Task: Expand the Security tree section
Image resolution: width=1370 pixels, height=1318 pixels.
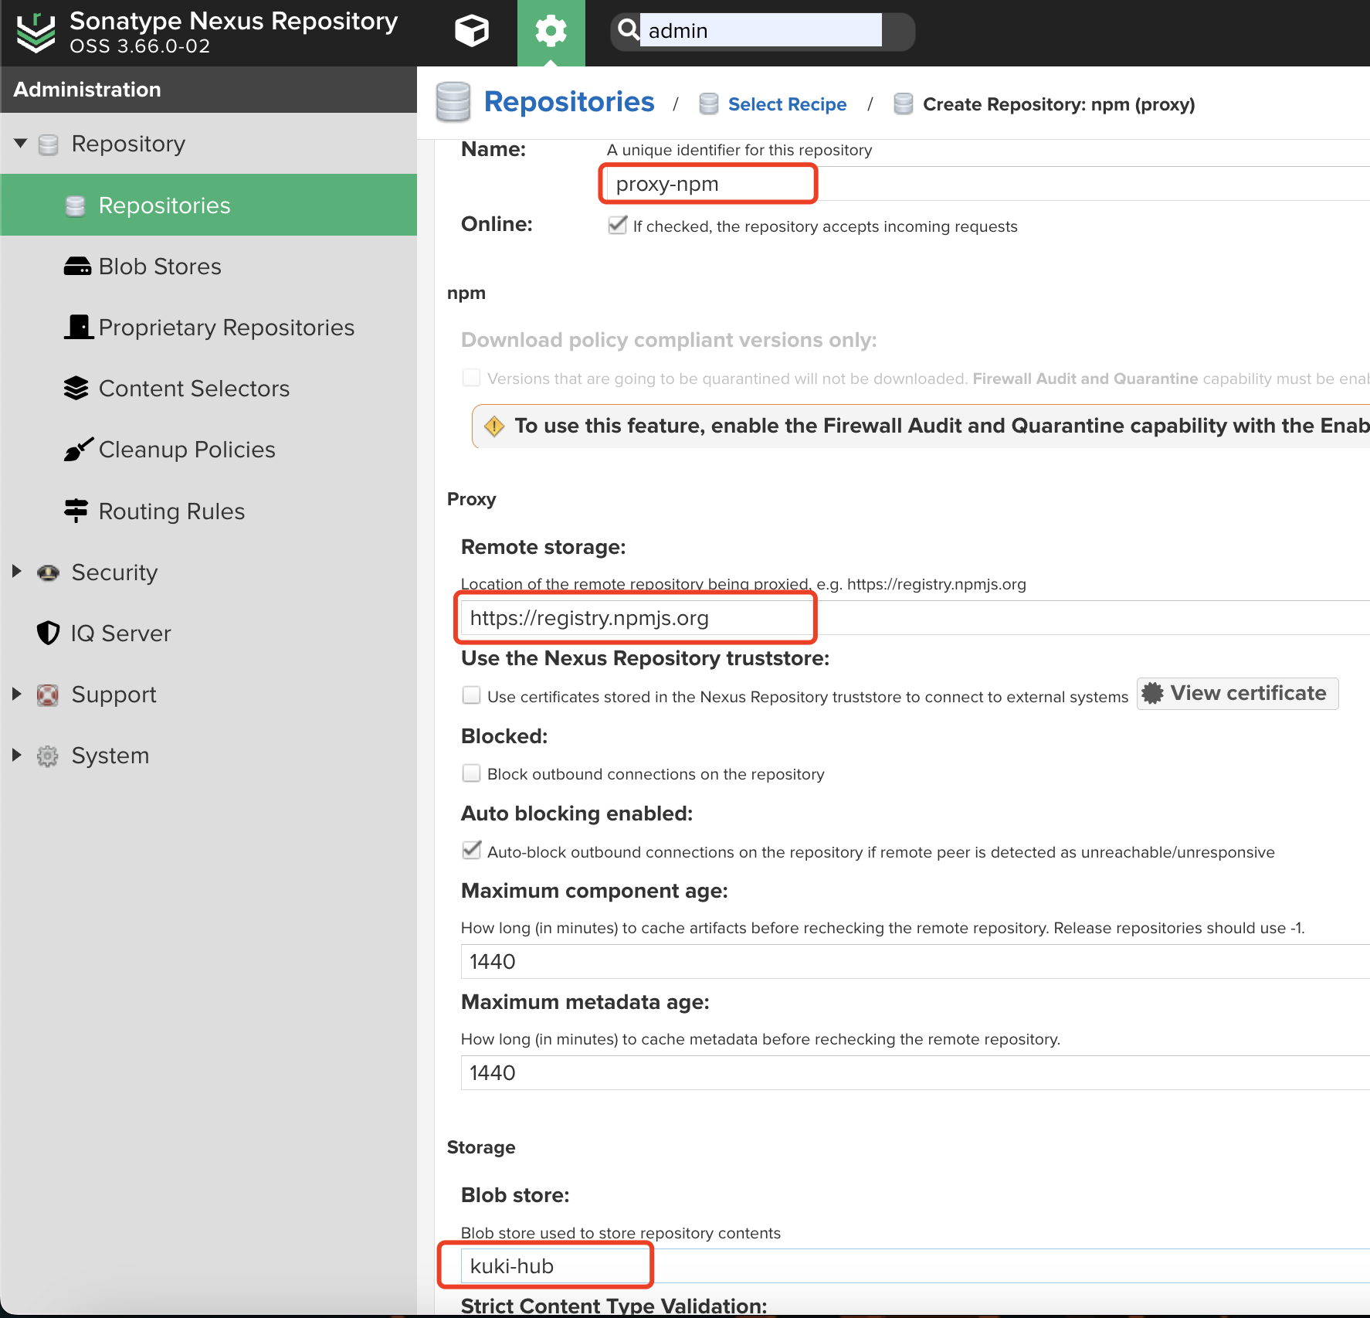Action: tap(17, 572)
